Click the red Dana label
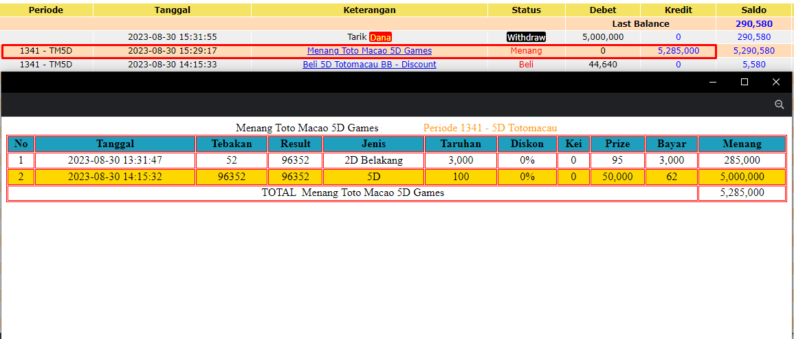 (381, 37)
